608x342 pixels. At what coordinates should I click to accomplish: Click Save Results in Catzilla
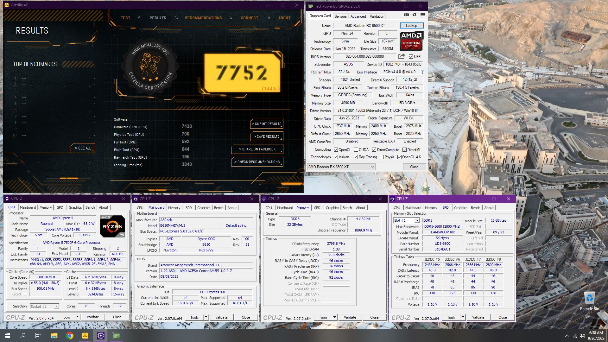pyautogui.click(x=267, y=136)
